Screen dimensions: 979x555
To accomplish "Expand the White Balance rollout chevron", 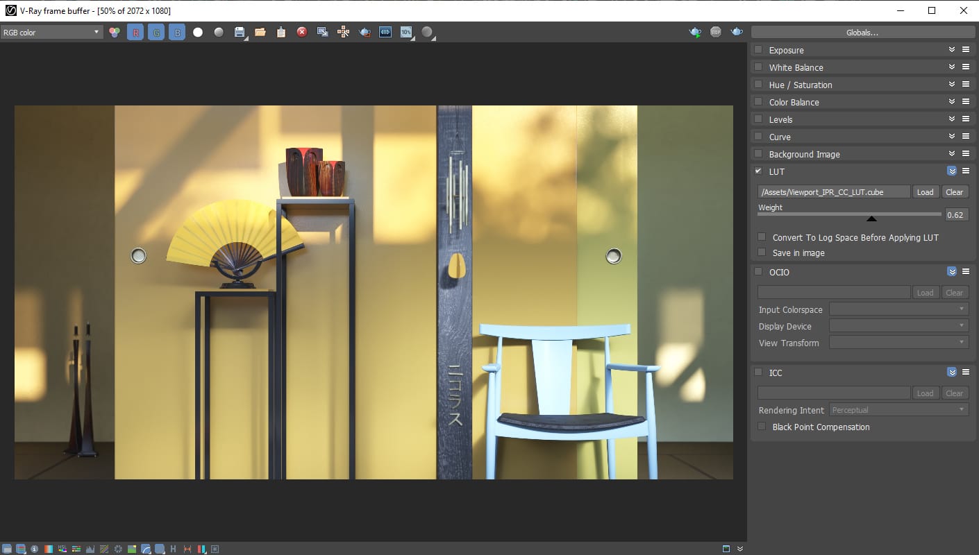I will 952,67.
